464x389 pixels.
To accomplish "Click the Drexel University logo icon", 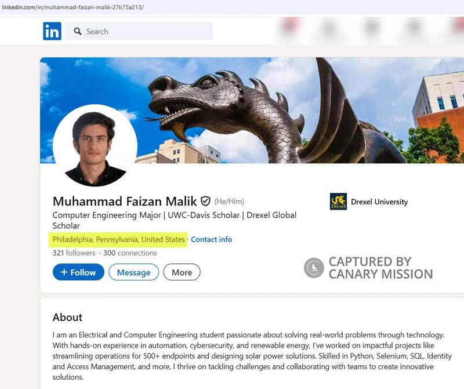I will point(338,201).
